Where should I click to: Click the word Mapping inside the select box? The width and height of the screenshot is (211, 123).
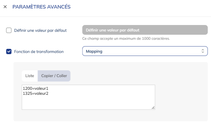coord(94,51)
